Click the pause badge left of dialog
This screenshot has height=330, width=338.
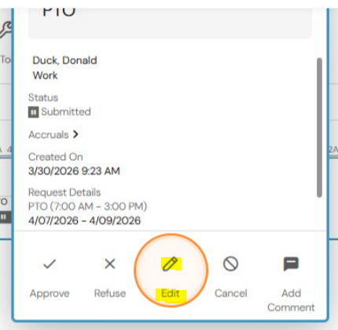pos(5,217)
